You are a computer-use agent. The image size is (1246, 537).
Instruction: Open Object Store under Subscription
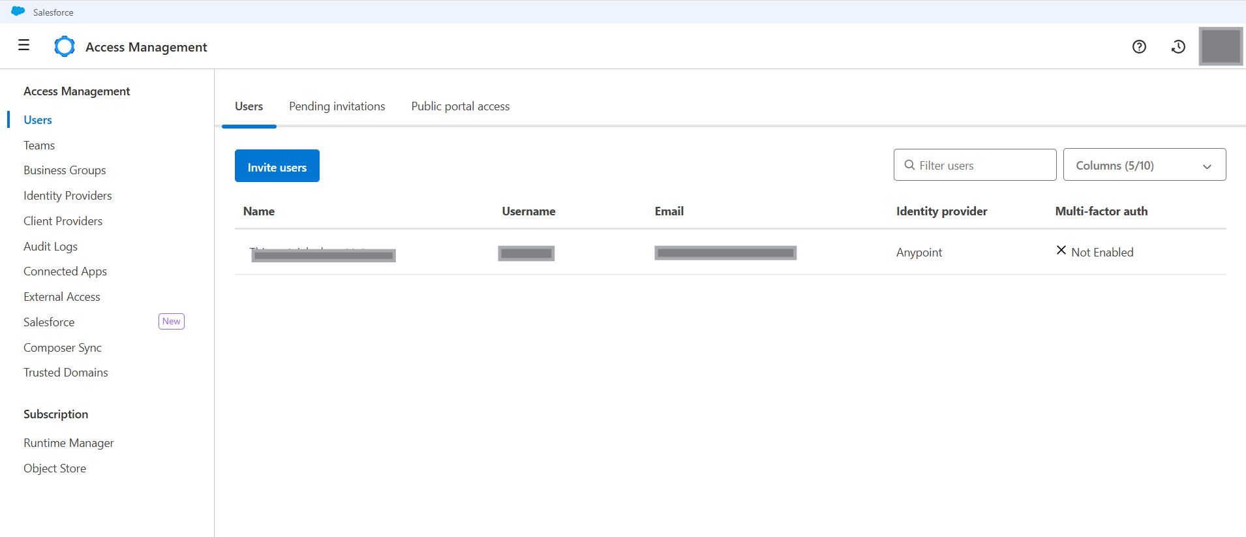point(55,468)
